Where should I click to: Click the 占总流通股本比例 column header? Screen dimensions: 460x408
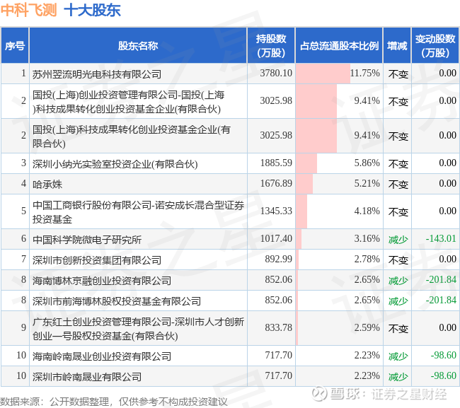click(339, 46)
